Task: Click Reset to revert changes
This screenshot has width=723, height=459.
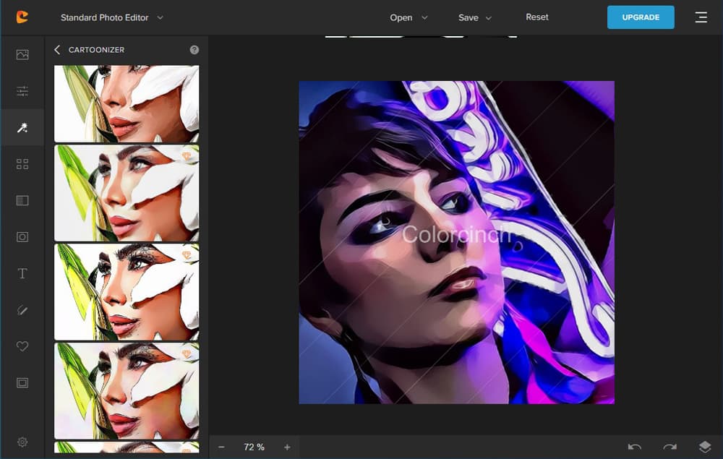Action: [537, 17]
